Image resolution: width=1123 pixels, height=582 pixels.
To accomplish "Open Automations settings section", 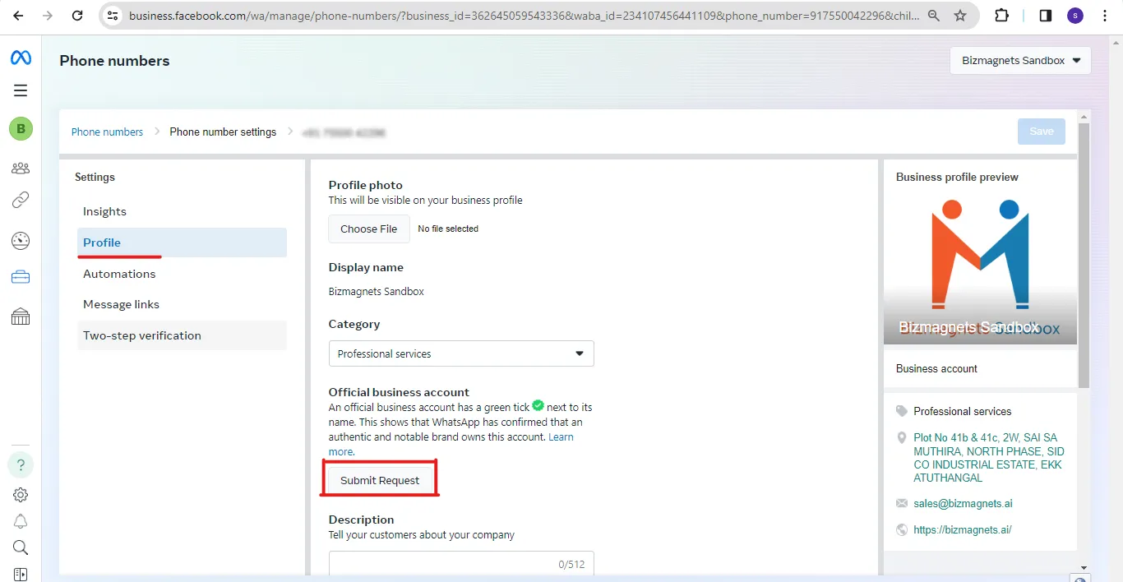I will click(182, 274).
